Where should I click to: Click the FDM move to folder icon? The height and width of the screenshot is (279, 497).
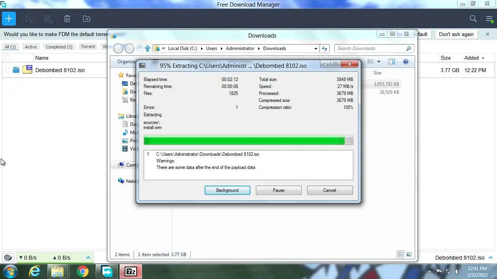click(x=87, y=19)
